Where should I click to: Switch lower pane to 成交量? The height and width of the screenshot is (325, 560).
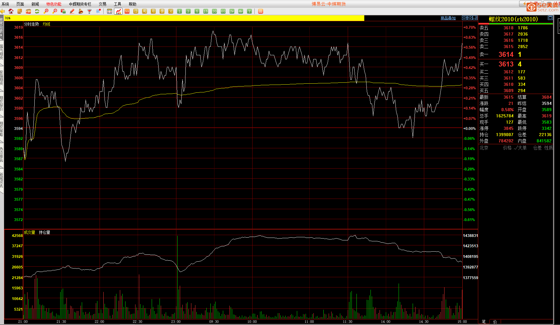click(30, 232)
